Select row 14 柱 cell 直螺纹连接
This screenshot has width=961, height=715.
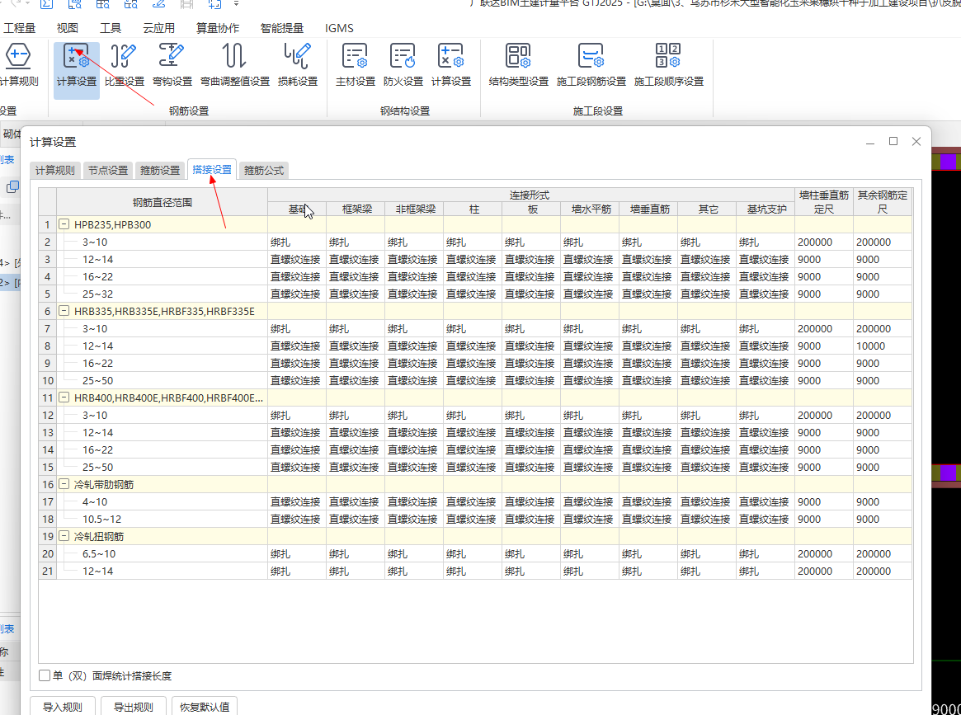point(473,449)
